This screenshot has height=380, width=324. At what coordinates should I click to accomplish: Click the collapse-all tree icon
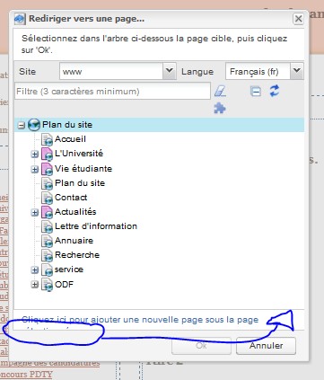[255, 91]
